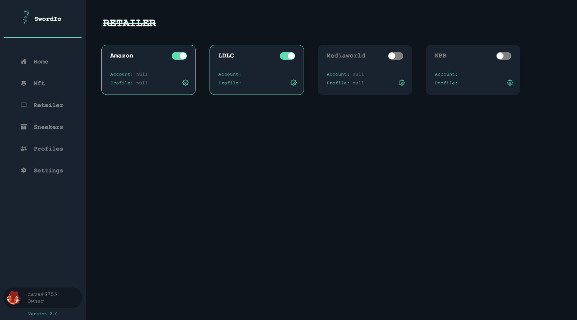Click the SwordIo title text

[48, 19]
